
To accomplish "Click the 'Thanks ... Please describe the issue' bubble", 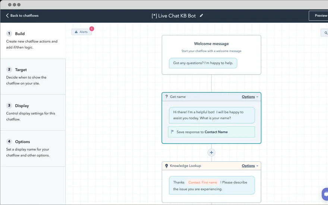I will pyautogui.click(x=212, y=185).
